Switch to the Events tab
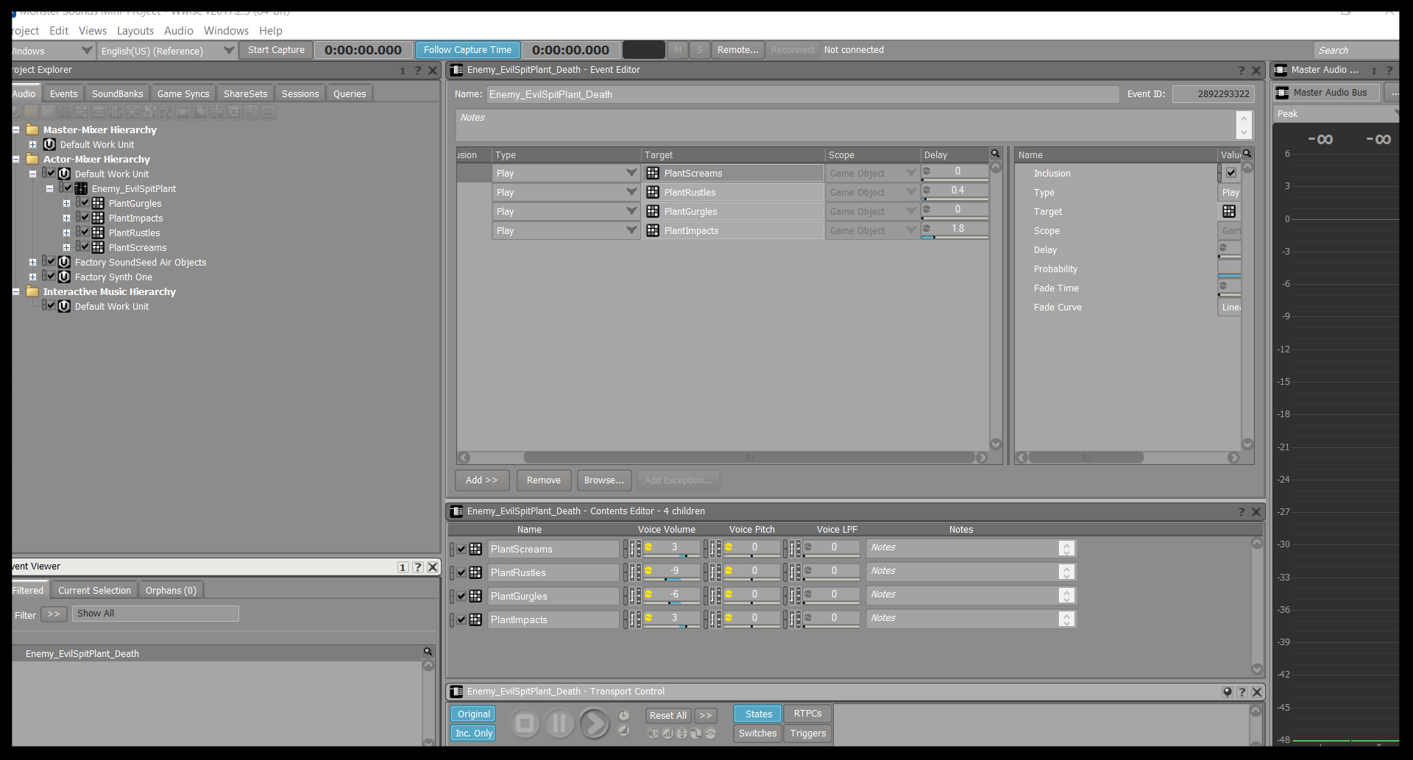This screenshot has height=760, width=1413. pyautogui.click(x=63, y=94)
